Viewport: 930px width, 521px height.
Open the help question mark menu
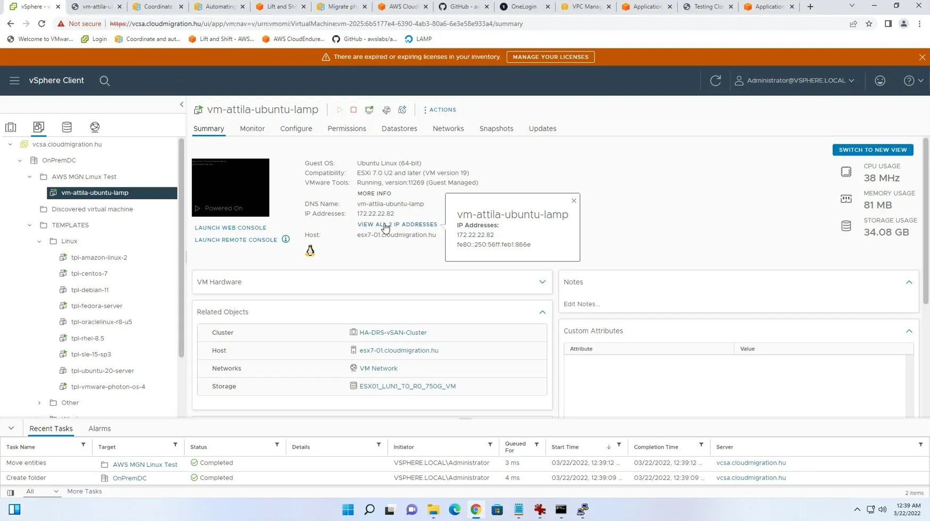[913, 81]
